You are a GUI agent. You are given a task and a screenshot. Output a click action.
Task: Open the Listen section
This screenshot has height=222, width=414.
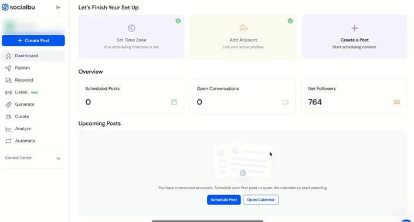pyautogui.click(x=21, y=92)
